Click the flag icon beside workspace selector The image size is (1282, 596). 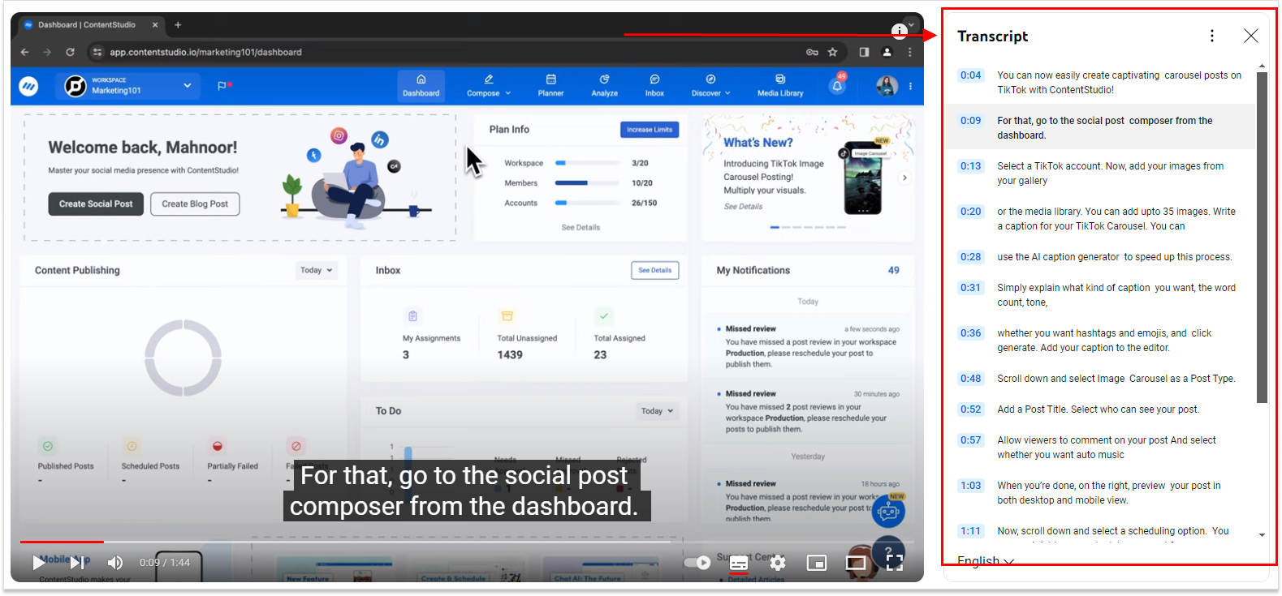click(222, 86)
